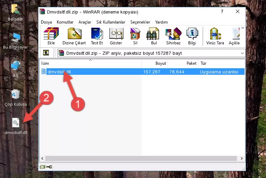The width and height of the screenshot is (266, 178).
Task: Sort by İsim column header
Action: 91,63
